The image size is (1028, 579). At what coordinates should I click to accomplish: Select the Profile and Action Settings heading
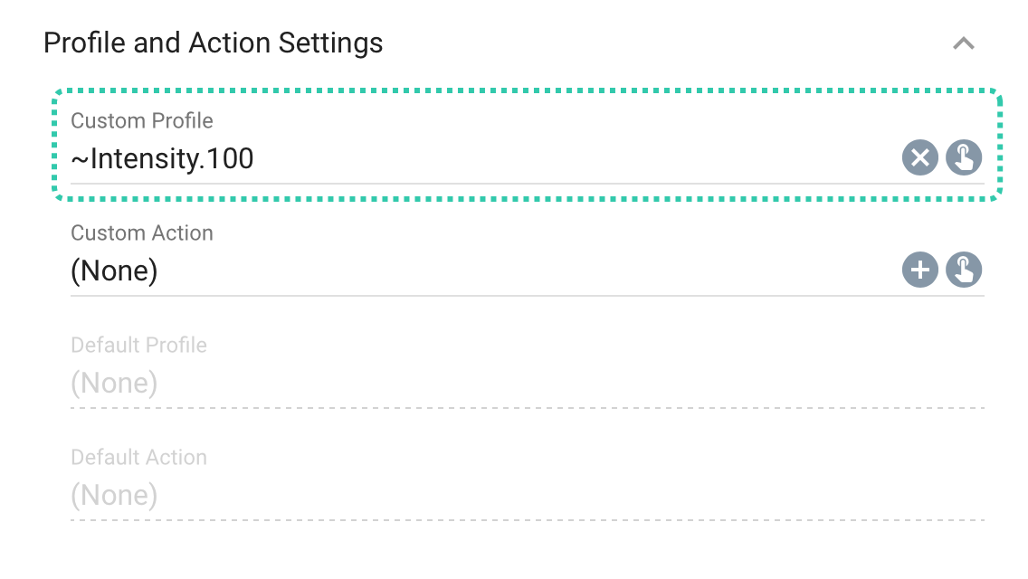(214, 43)
